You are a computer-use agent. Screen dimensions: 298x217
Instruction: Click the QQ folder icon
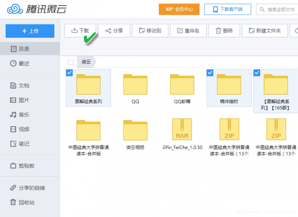coord(135,84)
